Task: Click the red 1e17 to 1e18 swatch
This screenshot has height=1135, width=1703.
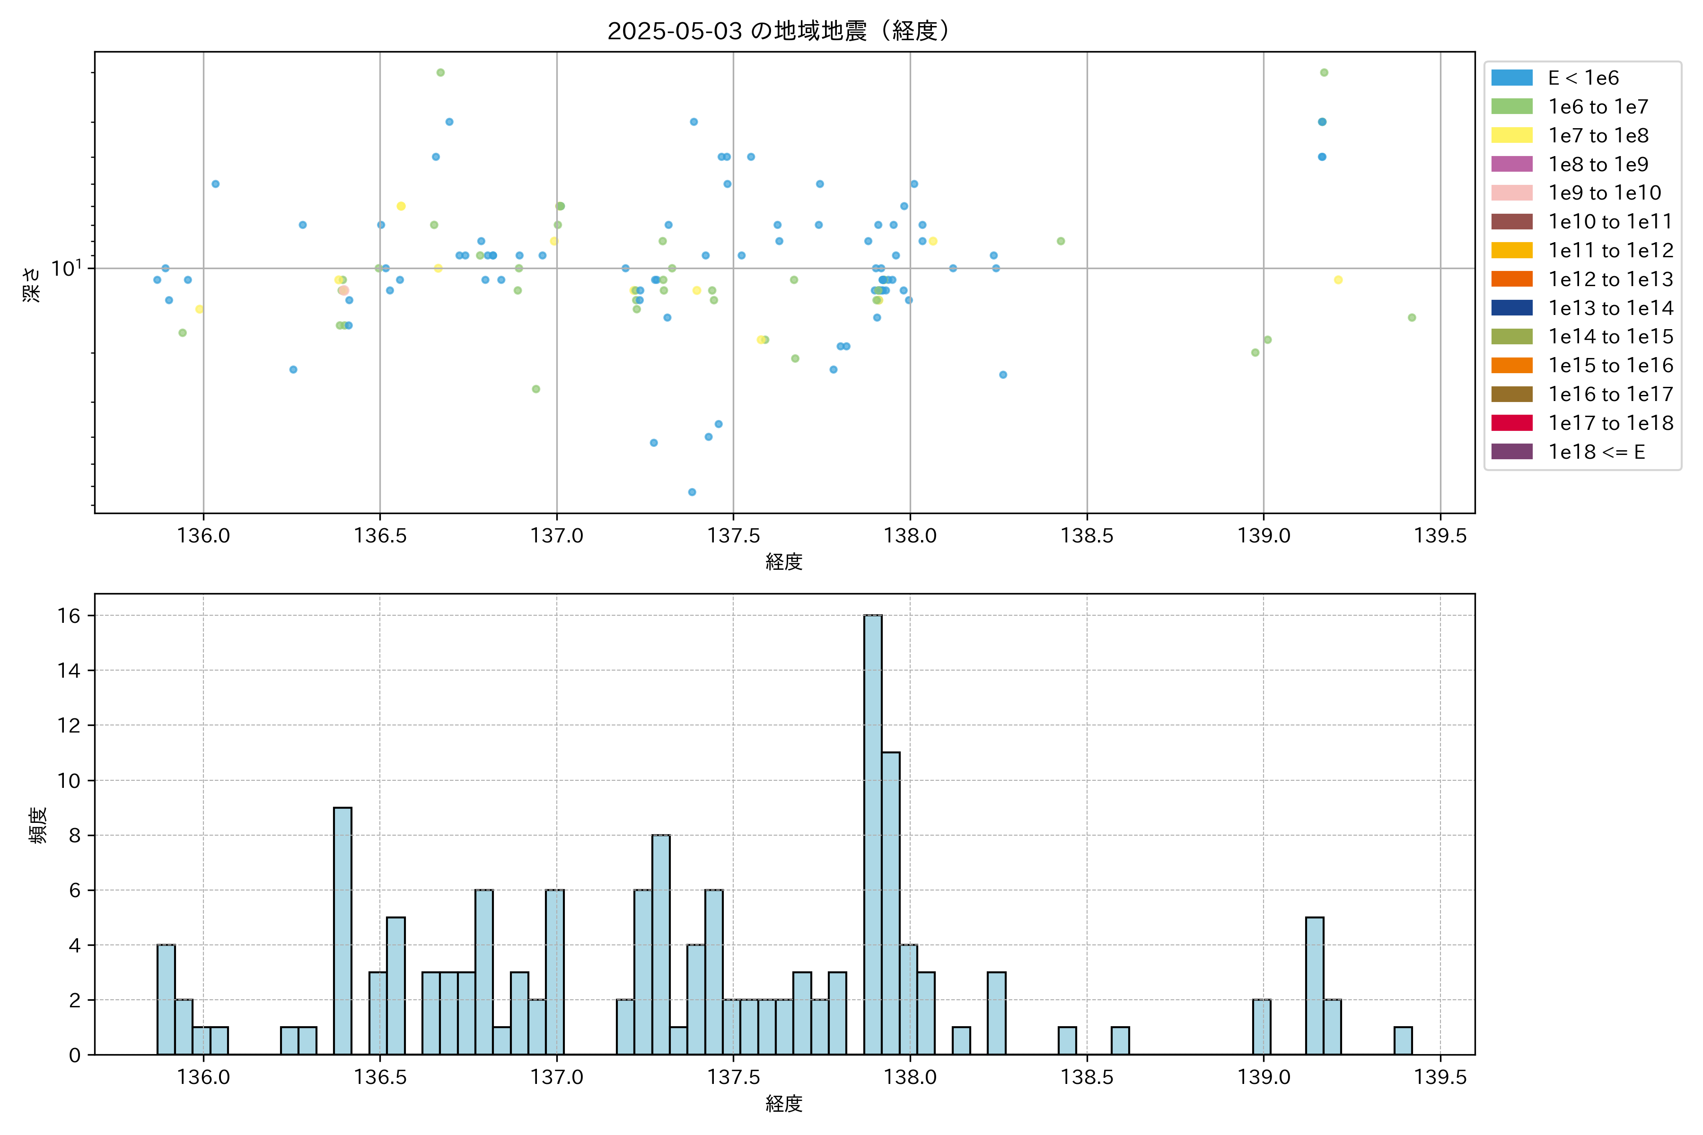Action: [1511, 423]
